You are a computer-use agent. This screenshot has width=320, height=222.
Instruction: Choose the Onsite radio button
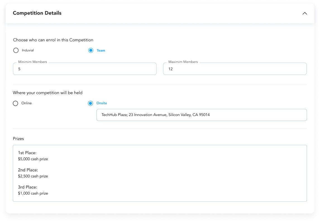[90, 103]
